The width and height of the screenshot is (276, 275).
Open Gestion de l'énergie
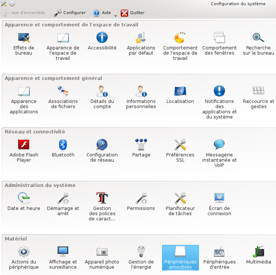[141, 258]
